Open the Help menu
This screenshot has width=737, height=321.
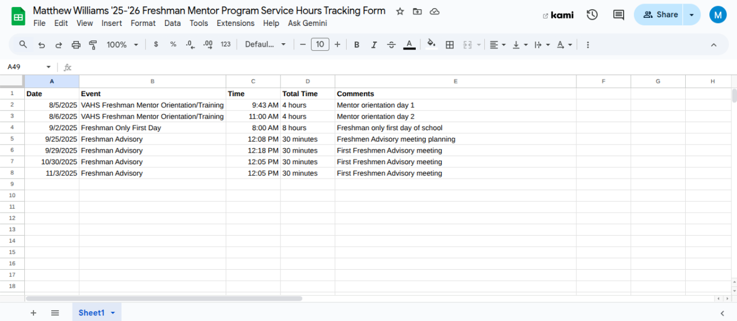pyautogui.click(x=271, y=23)
